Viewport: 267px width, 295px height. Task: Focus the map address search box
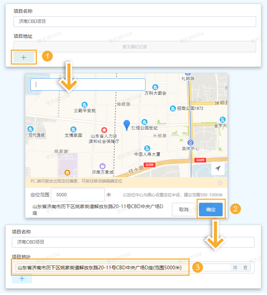tap(88, 84)
